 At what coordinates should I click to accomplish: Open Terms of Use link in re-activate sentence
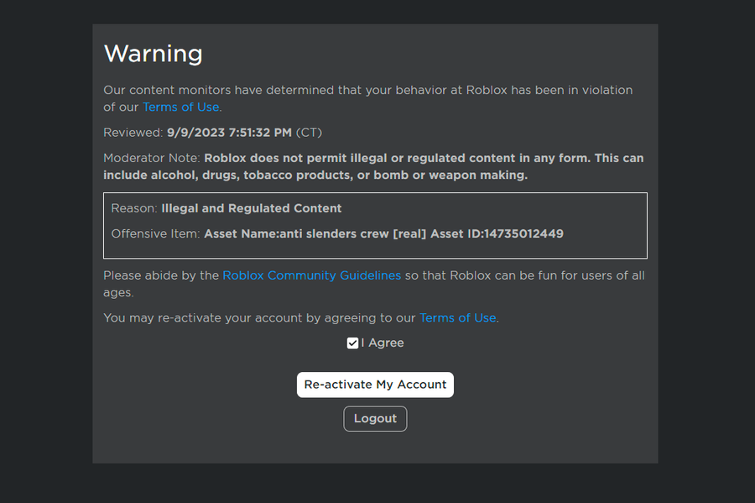tap(457, 318)
